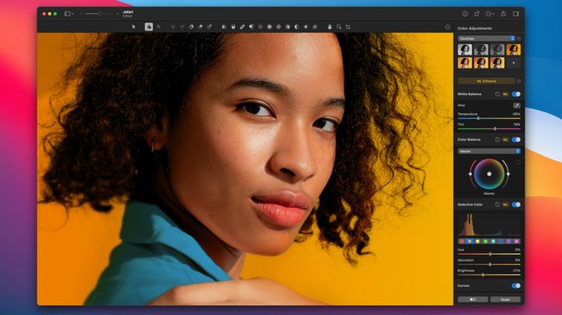Select the Hand pan tool
The image size is (562, 315).
tap(329, 27)
